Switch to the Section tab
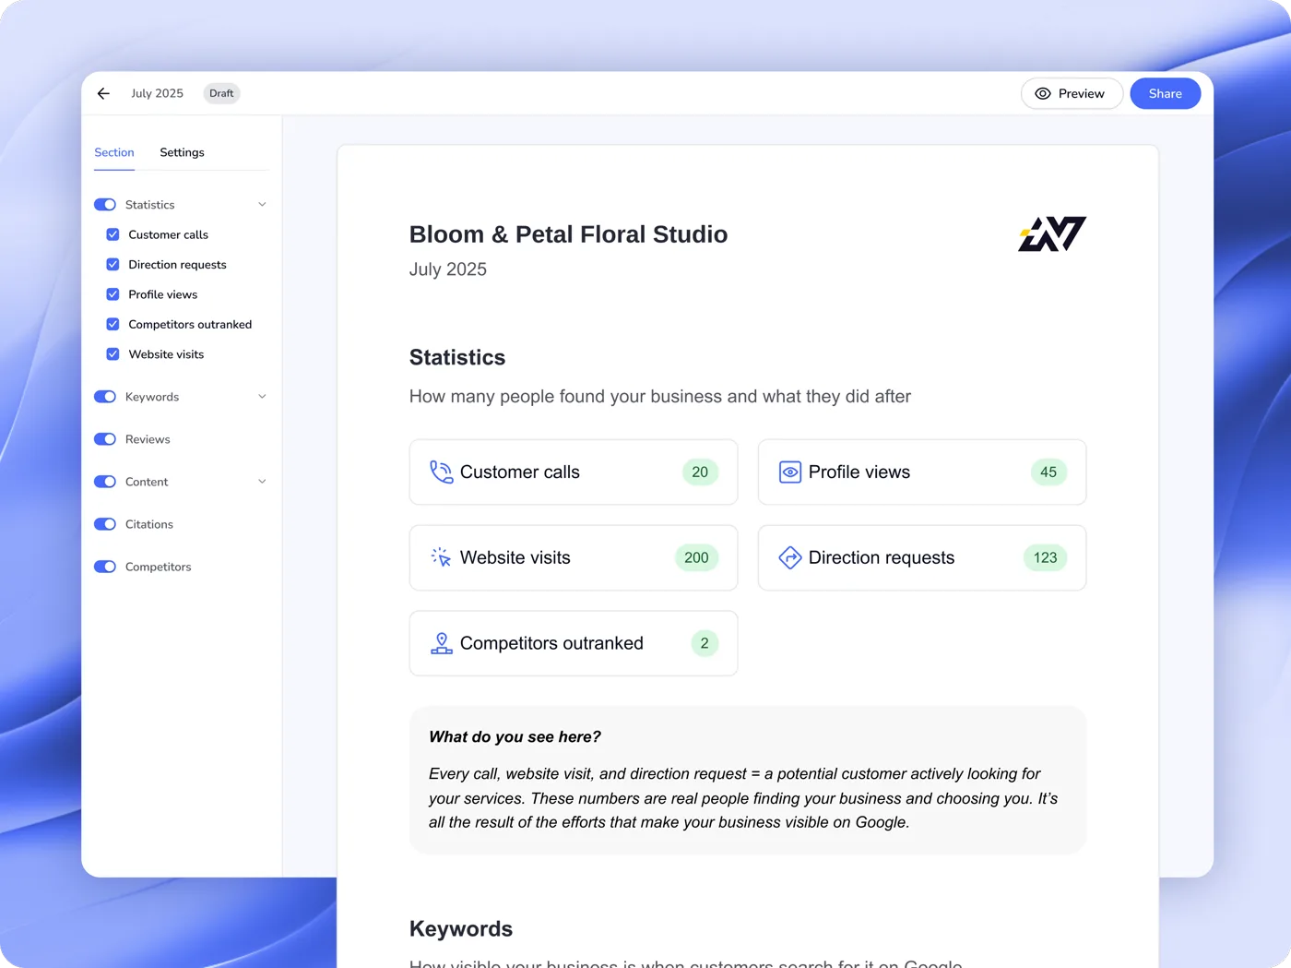The height and width of the screenshot is (968, 1291). (114, 152)
